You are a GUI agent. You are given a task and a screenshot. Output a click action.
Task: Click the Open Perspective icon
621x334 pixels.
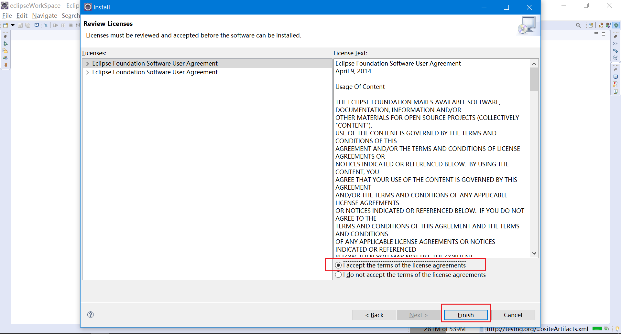(591, 25)
